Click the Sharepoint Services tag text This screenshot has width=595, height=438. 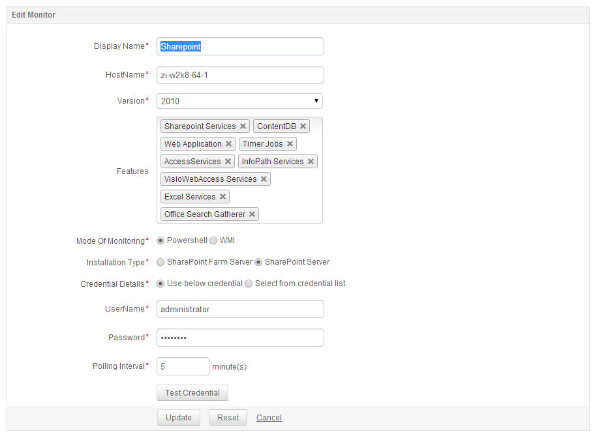click(200, 126)
